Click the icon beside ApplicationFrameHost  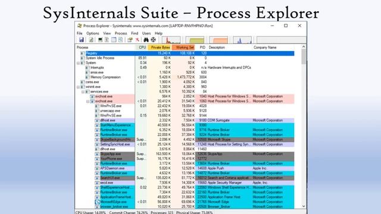pyautogui.click(x=97, y=197)
